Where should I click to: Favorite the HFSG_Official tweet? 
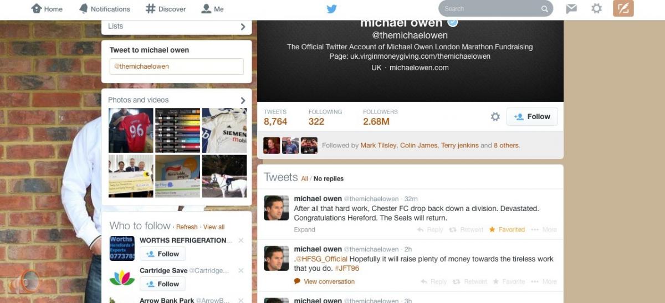509,281
